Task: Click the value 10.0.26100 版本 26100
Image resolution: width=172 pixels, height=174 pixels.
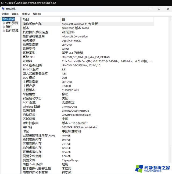Action: [x=75, y=28]
